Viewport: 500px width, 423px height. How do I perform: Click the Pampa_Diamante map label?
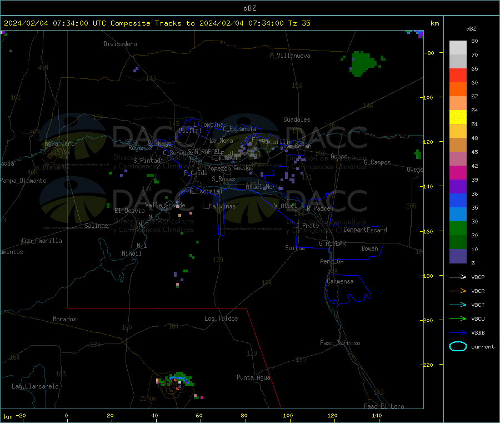pyautogui.click(x=23, y=181)
